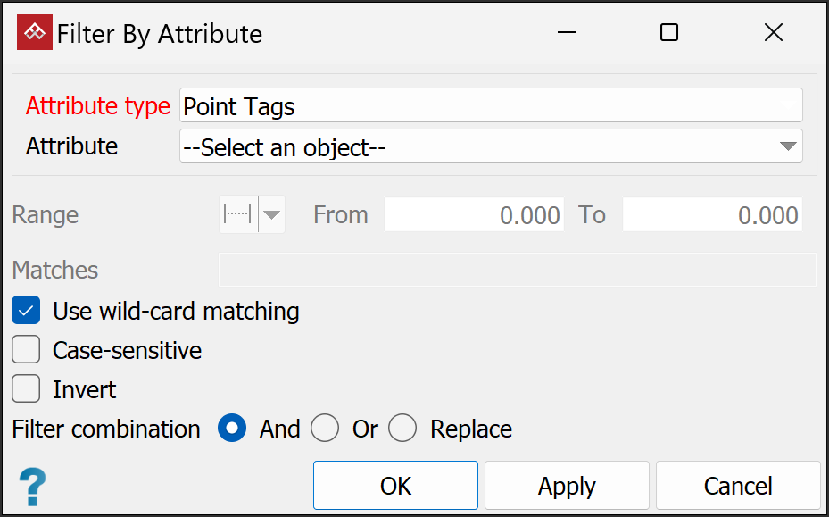This screenshot has width=829, height=517.
Task: Click the range type interval icon
Action: click(238, 215)
